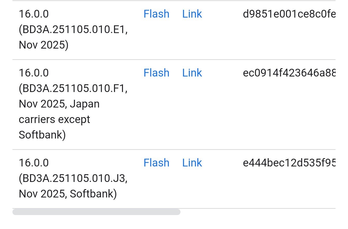
Task: Click the 'carriers except' text line
Action: click(x=54, y=119)
